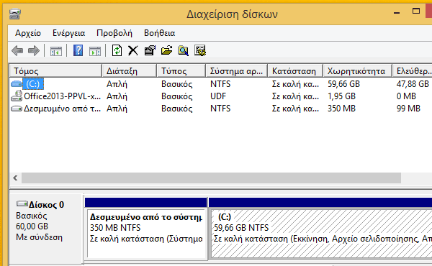Click the horizontal scrollbar thumb
The height and width of the screenshot is (266, 432).
pyautogui.click(x=211, y=178)
